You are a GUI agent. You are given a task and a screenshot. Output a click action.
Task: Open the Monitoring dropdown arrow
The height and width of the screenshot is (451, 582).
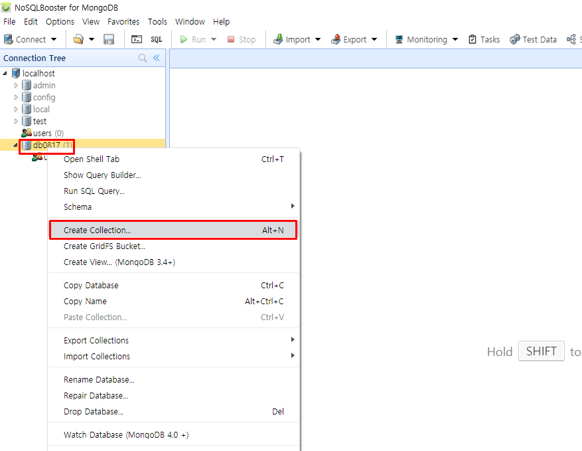455,39
